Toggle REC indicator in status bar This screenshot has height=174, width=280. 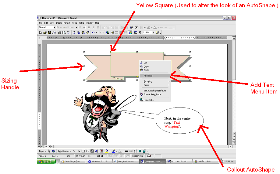[x=110, y=156]
